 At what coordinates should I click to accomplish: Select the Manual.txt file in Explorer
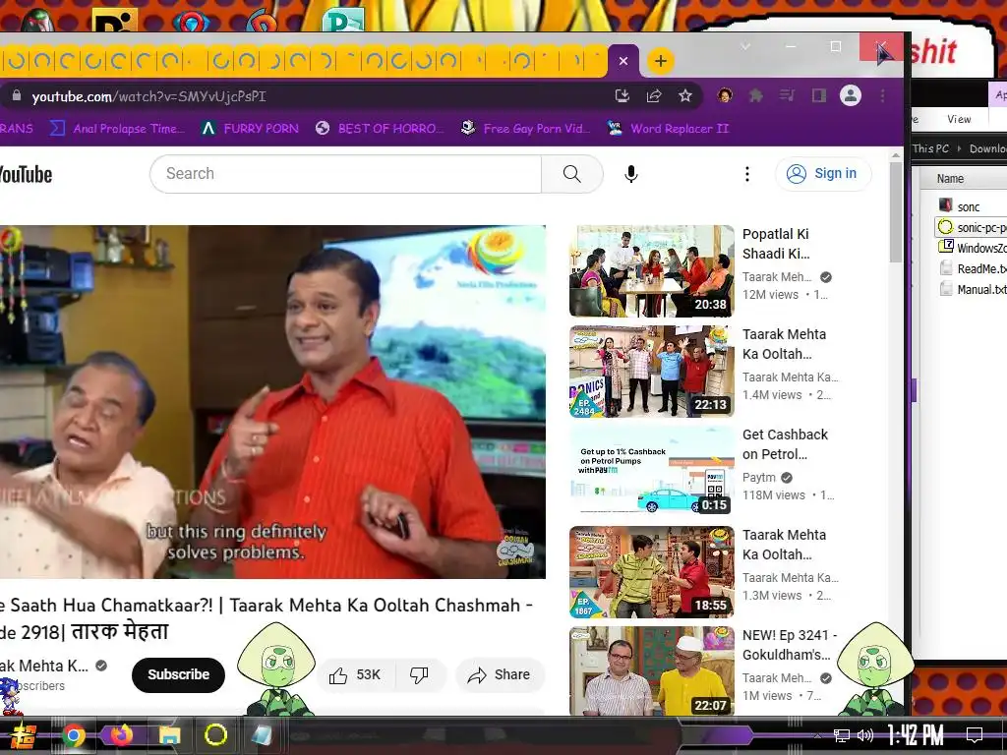973,289
